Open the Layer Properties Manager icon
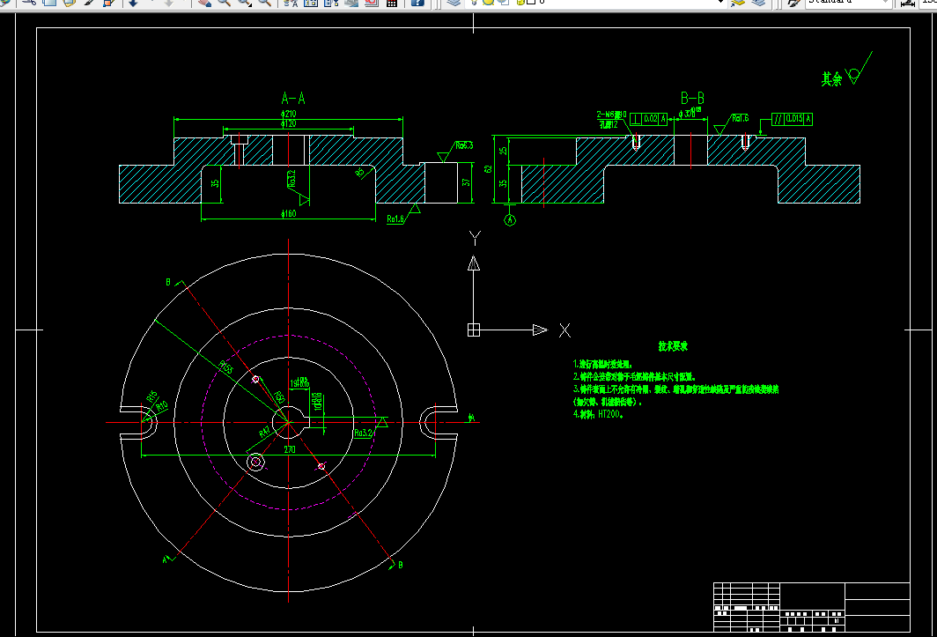This screenshot has width=937, height=637. point(454,3)
